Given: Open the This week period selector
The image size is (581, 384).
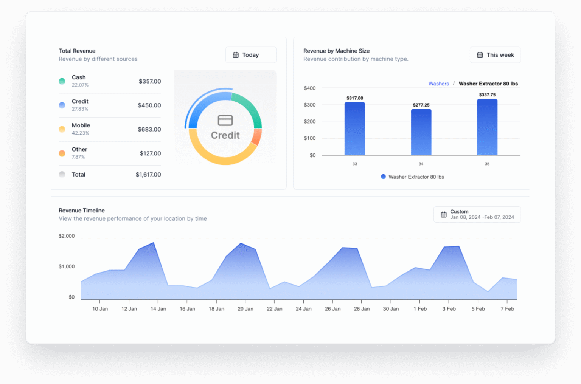Looking at the screenshot, I should (x=496, y=55).
